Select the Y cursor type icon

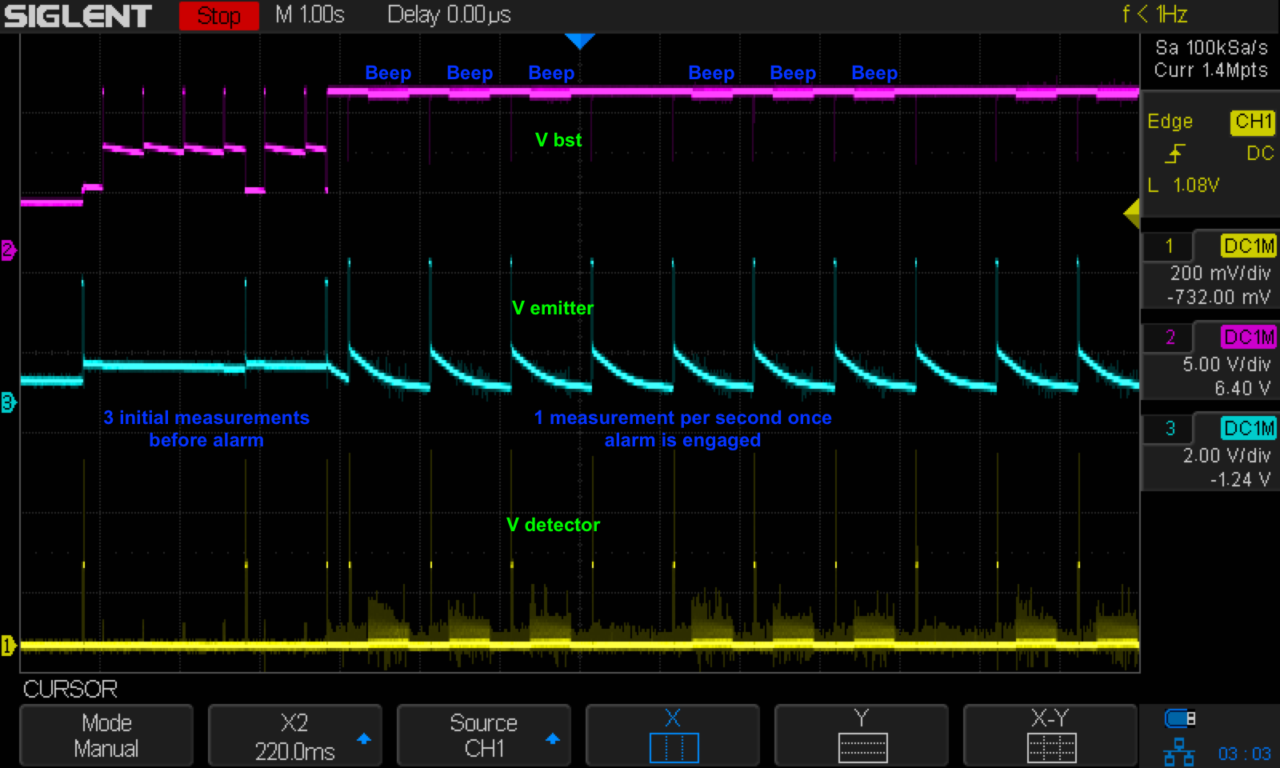862,747
